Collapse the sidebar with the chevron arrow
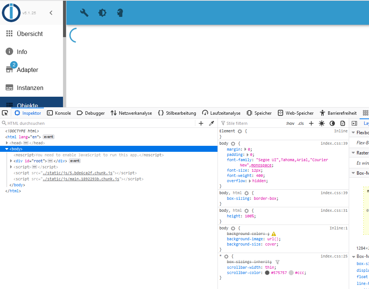Screen dimensions: 369x289 (x=51, y=13)
